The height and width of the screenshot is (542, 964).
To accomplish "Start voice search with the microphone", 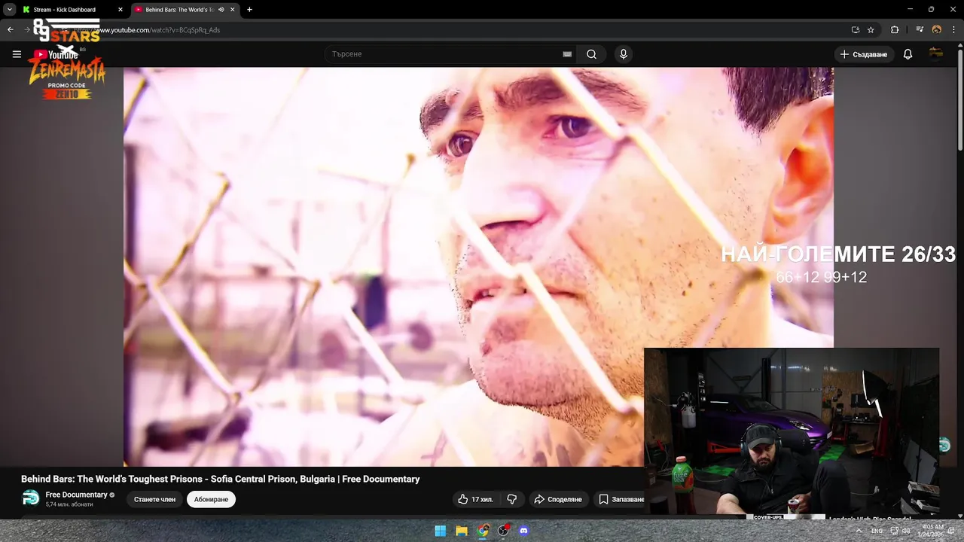I will (623, 54).
